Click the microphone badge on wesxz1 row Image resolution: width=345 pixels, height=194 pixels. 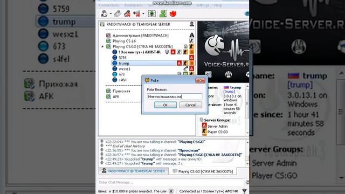pyautogui.click(x=185, y=68)
